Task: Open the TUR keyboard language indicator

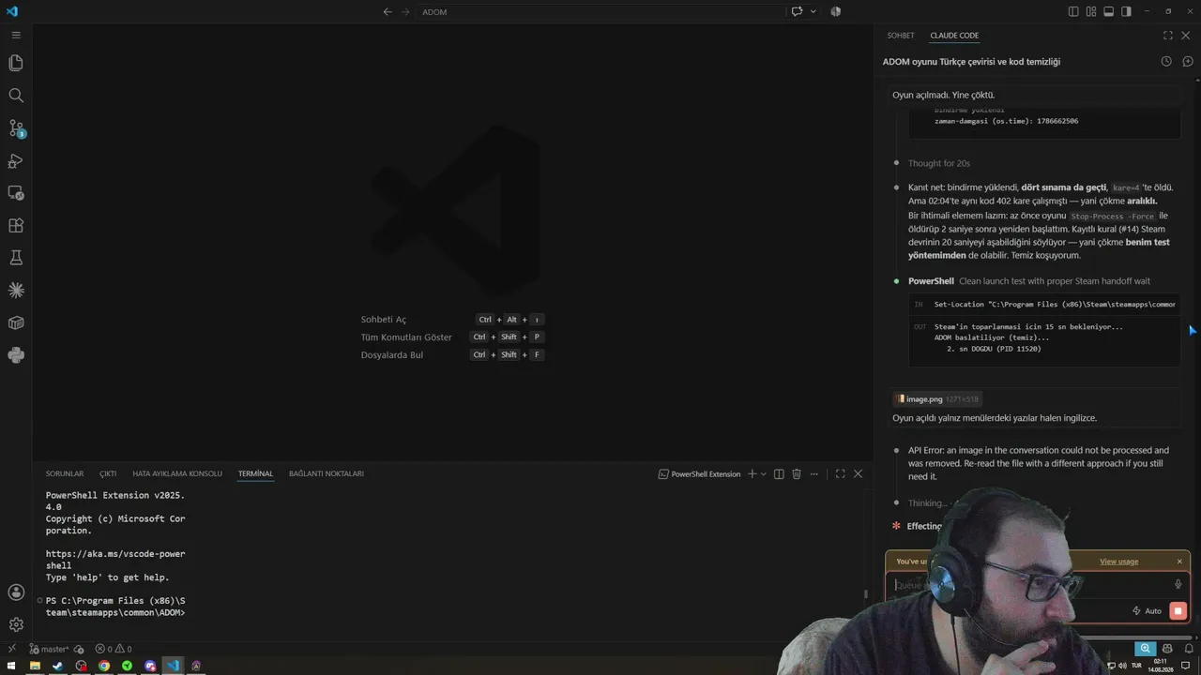Action: coord(1136,666)
